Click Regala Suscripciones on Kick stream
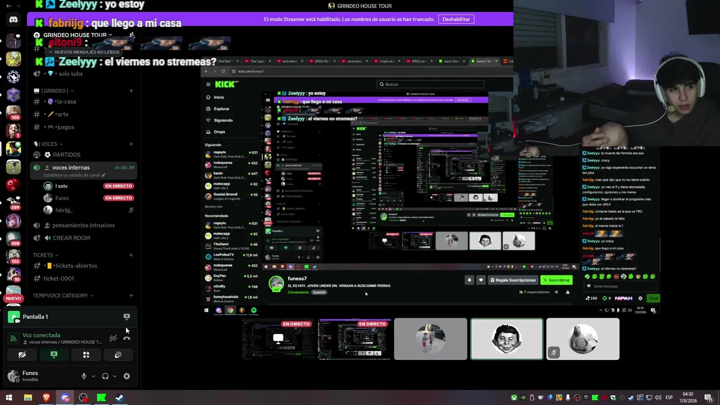The height and width of the screenshot is (405, 720). 513,280
